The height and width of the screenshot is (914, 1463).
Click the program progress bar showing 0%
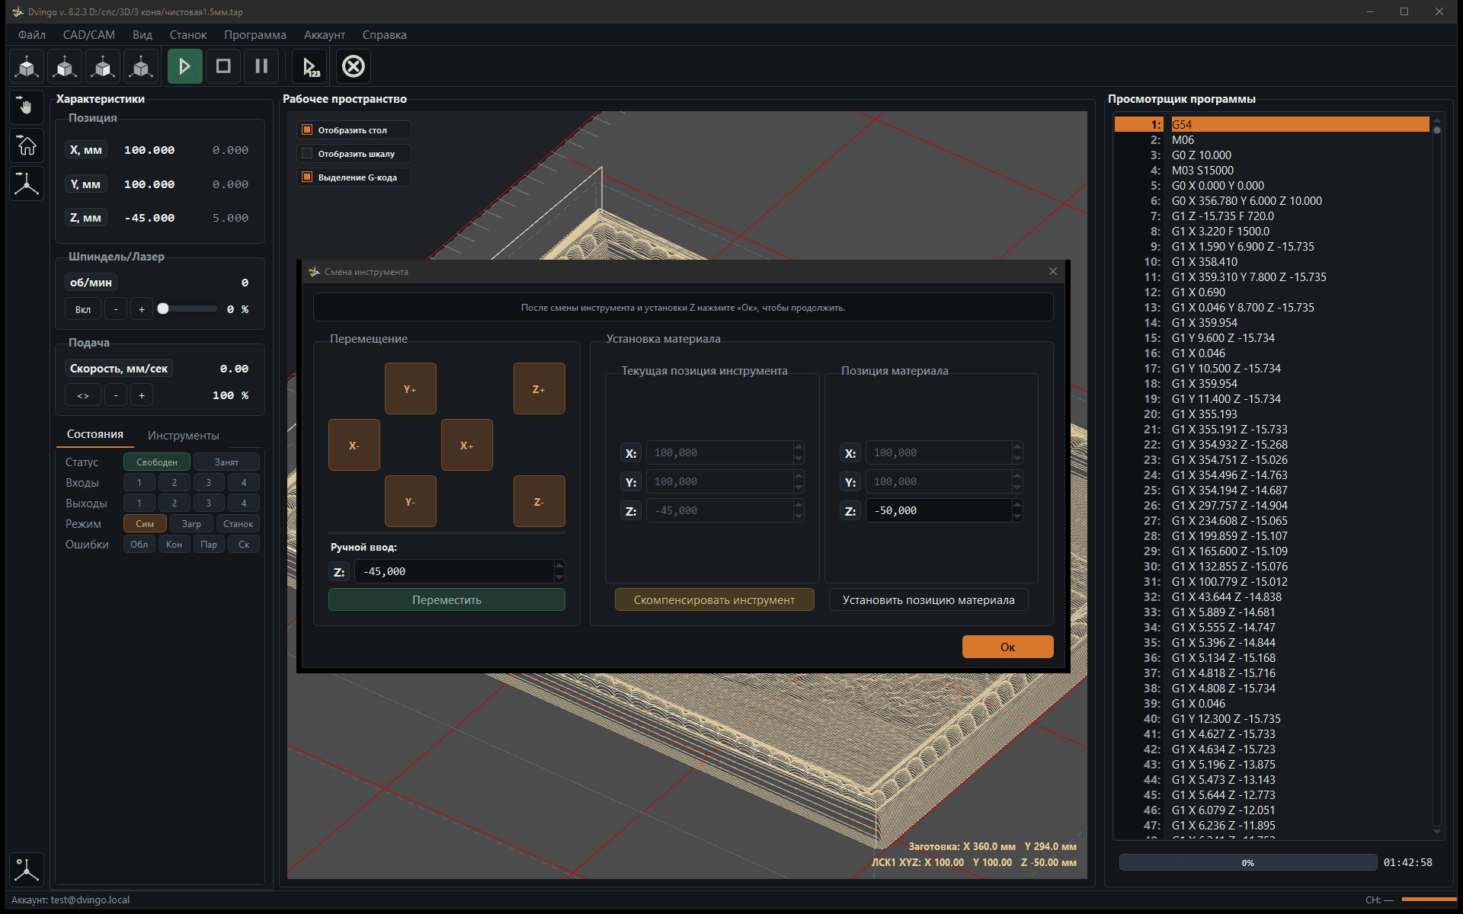tap(1247, 863)
